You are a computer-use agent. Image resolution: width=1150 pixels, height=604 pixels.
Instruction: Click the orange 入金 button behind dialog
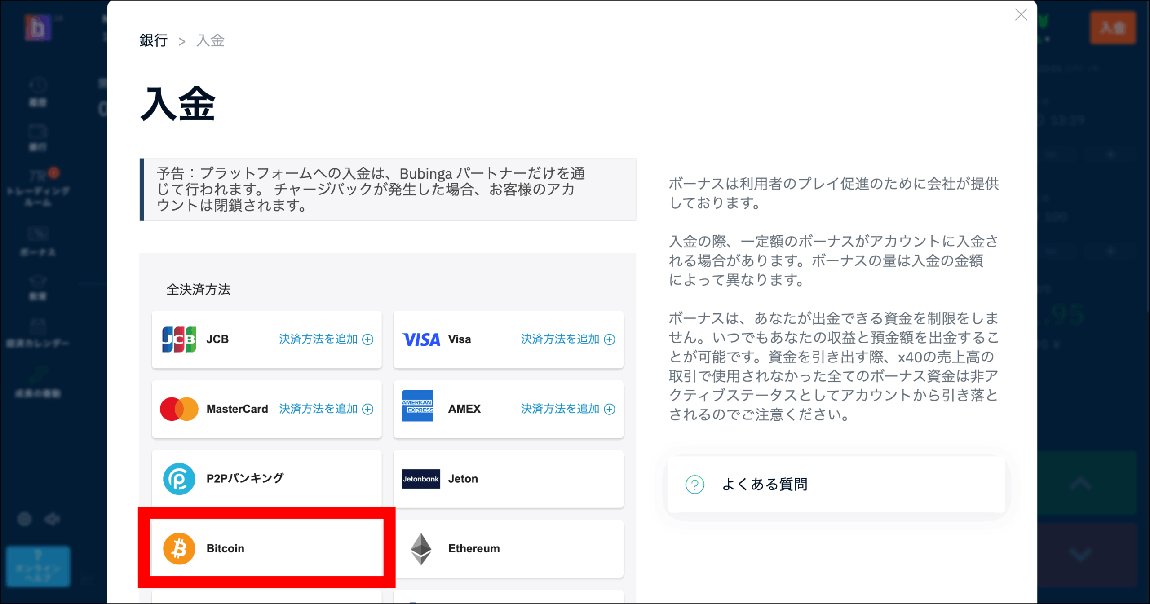tap(1113, 28)
